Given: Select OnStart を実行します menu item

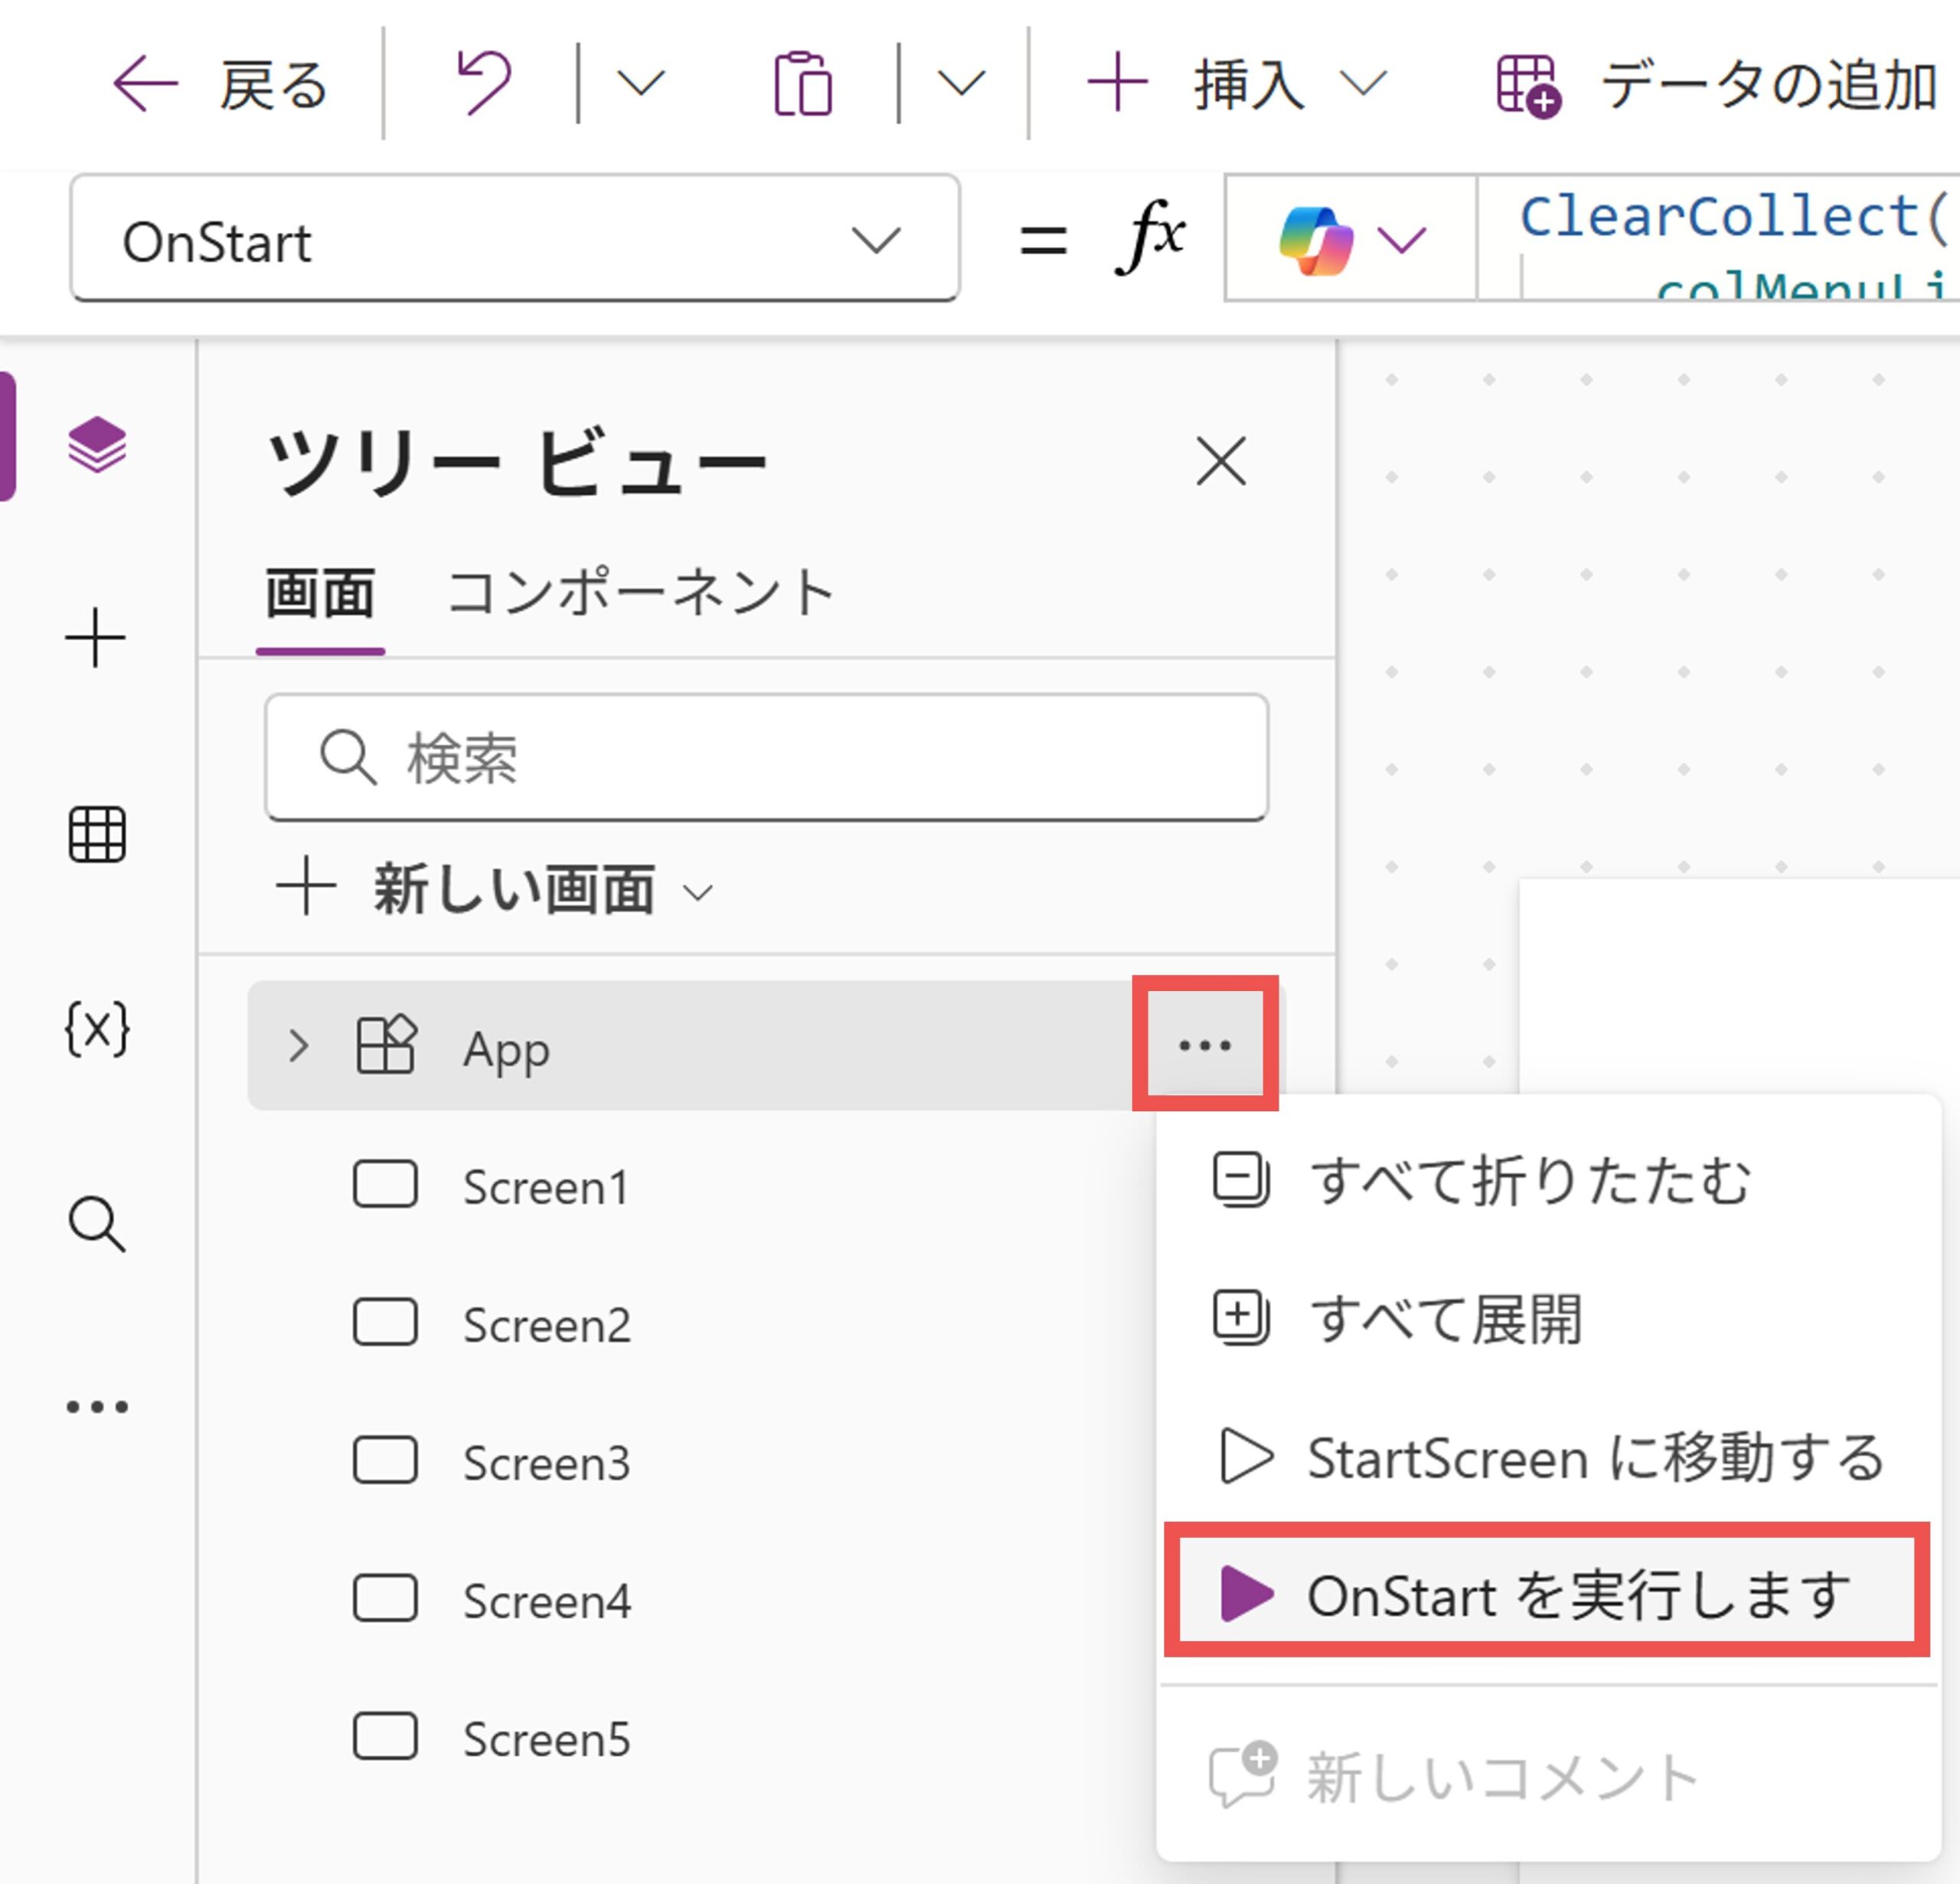Looking at the screenshot, I should [1545, 1593].
